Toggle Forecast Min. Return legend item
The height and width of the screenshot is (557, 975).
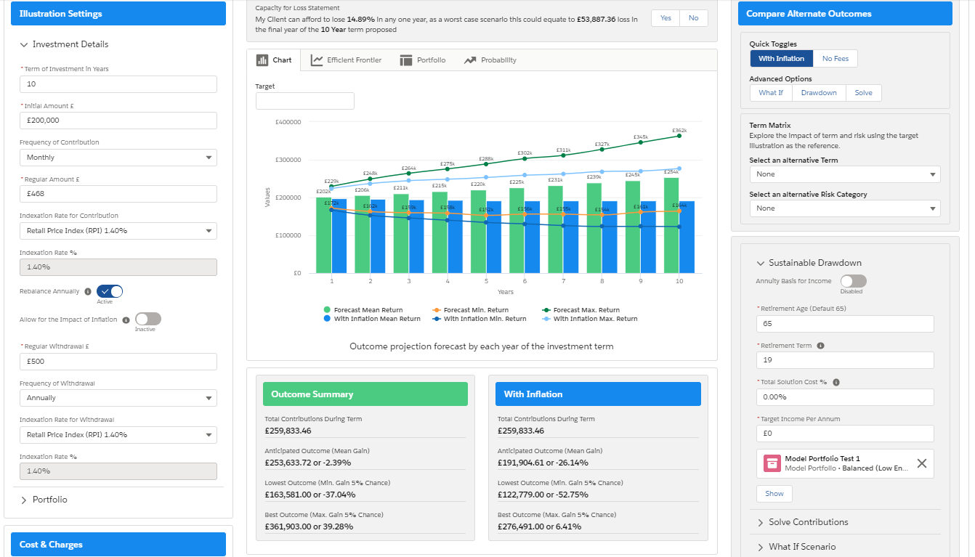coord(470,310)
